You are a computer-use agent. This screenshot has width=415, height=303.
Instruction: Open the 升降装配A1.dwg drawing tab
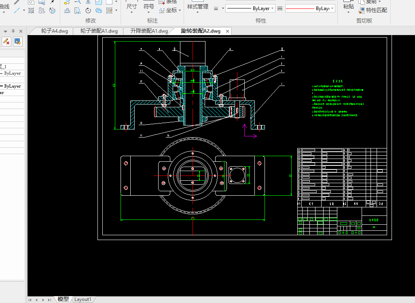(149, 31)
